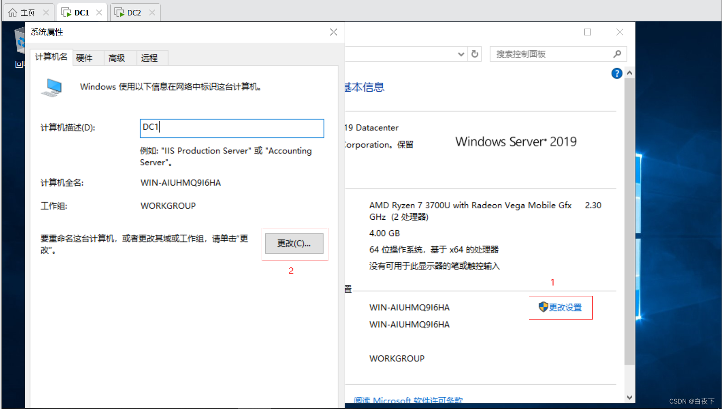722x409 pixels.
Task: Maximize the Control Panel system window
Action: coord(587,32)
